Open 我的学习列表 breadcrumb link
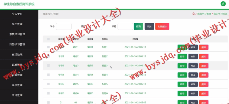Image resolution: width=229 pixels, height=104 pixels. point(220,14)
